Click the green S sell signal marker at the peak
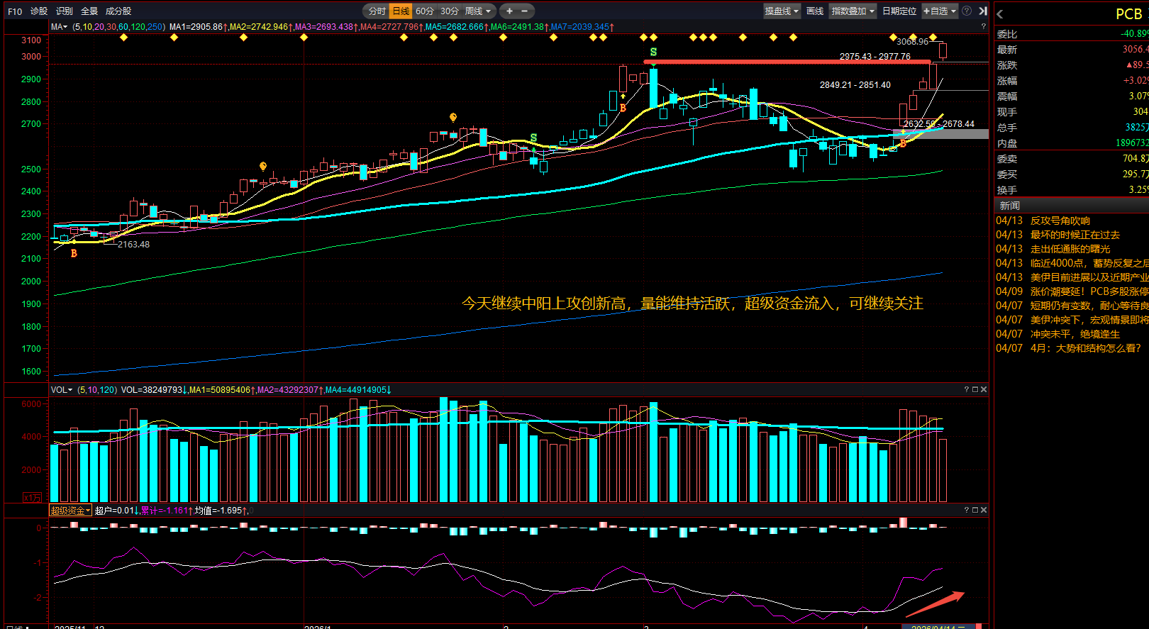The width and height of the screenshot is (1149, 629). (x=653, y=52)
